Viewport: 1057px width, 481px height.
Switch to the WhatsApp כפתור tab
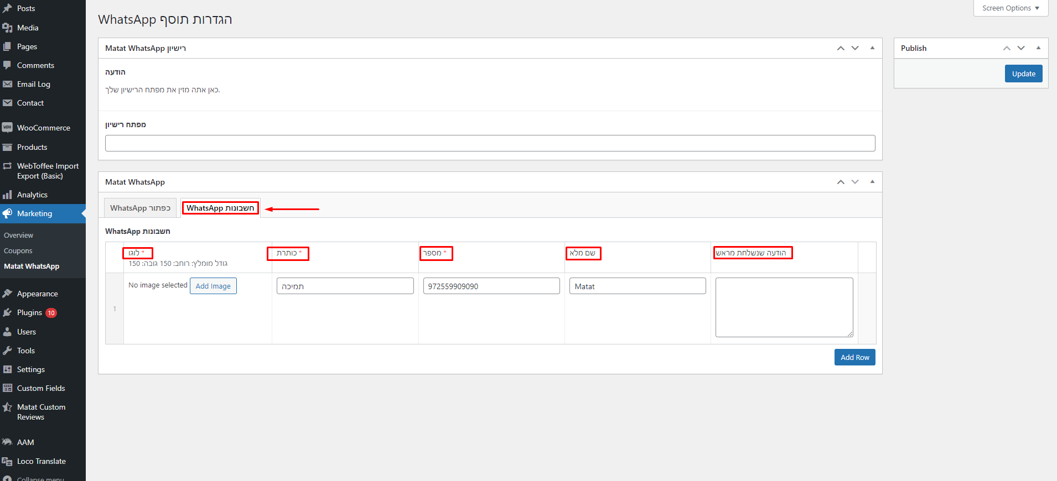pos(140,208)
